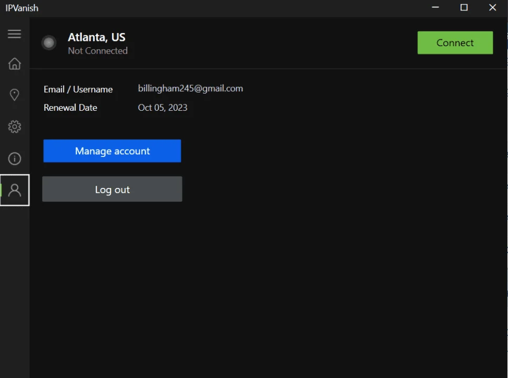
Task: Select the Account profile icon
Action: pyautogui.click(x=15, y=190)
